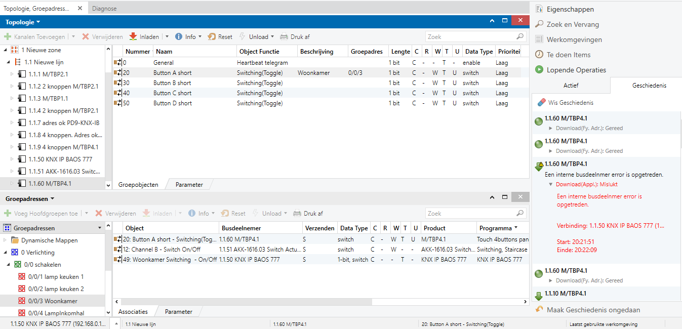Screen dimensions: 682x329
Task: Sort by Groepadres column header
Action: pyautogui.click(x=368, y=52)
